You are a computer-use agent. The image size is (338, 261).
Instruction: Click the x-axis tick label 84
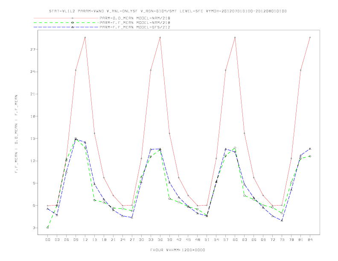310,240
